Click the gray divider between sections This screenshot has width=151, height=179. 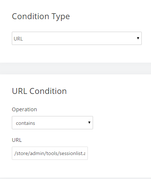click(75, 69)
